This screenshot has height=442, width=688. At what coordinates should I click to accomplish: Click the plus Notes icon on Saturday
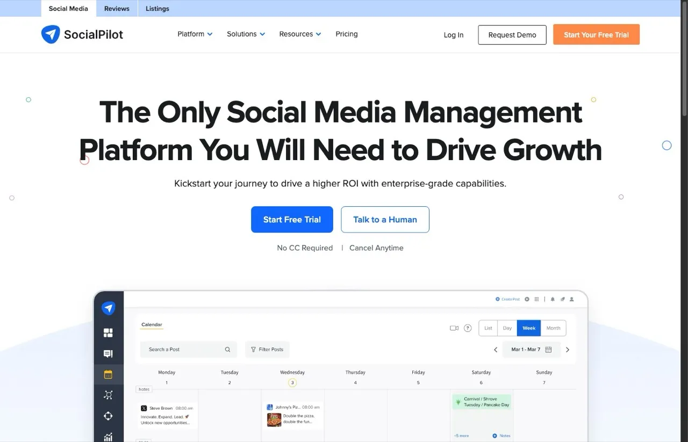tap(494, 436)
